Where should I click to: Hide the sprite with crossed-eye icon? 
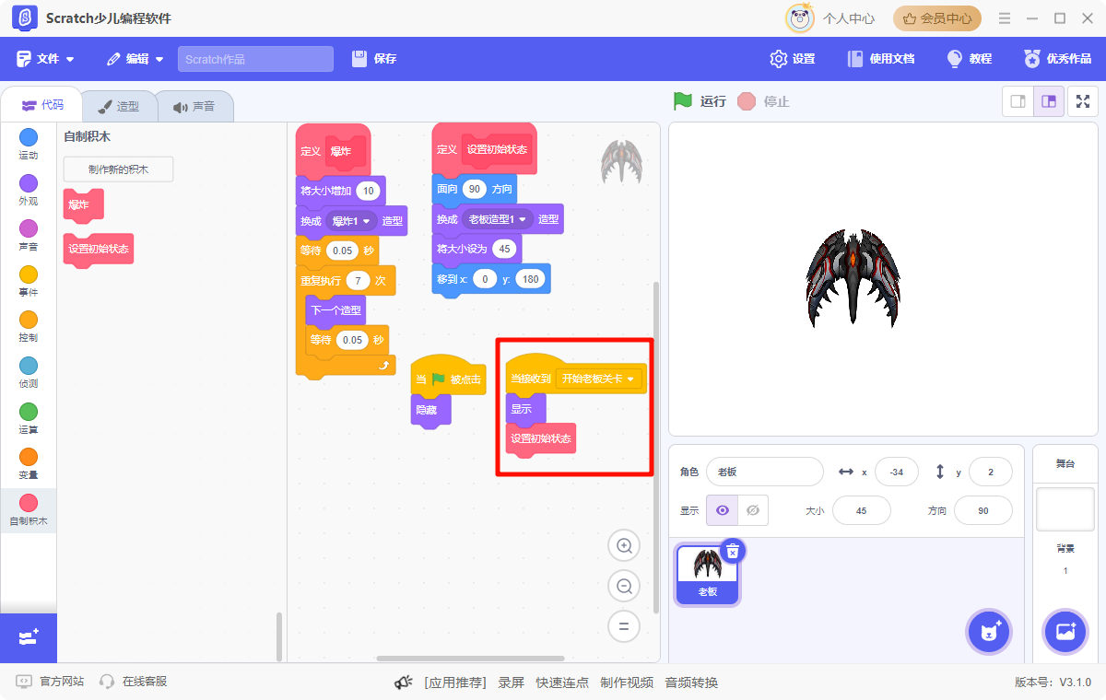coord(753,510)
